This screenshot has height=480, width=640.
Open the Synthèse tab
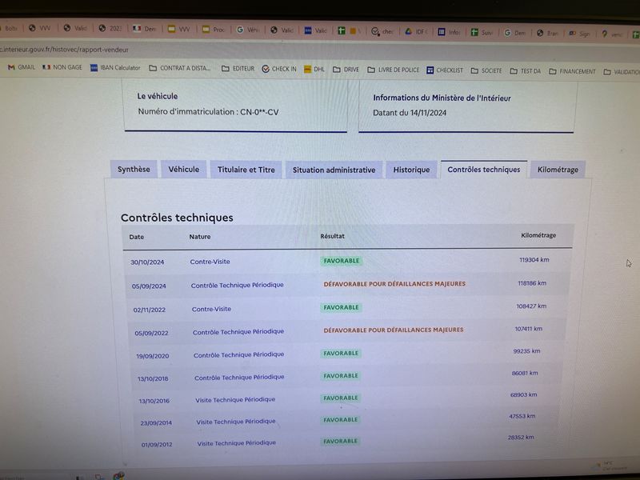[x=134, y=169]
